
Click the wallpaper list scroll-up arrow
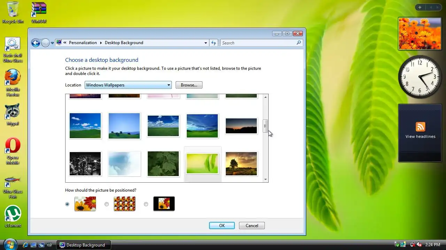coord(266,97)
